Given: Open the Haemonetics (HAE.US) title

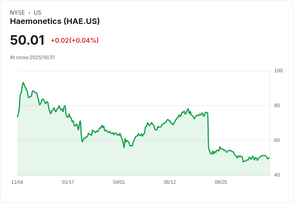Looking at the screenshot, I should pos(55,22).
